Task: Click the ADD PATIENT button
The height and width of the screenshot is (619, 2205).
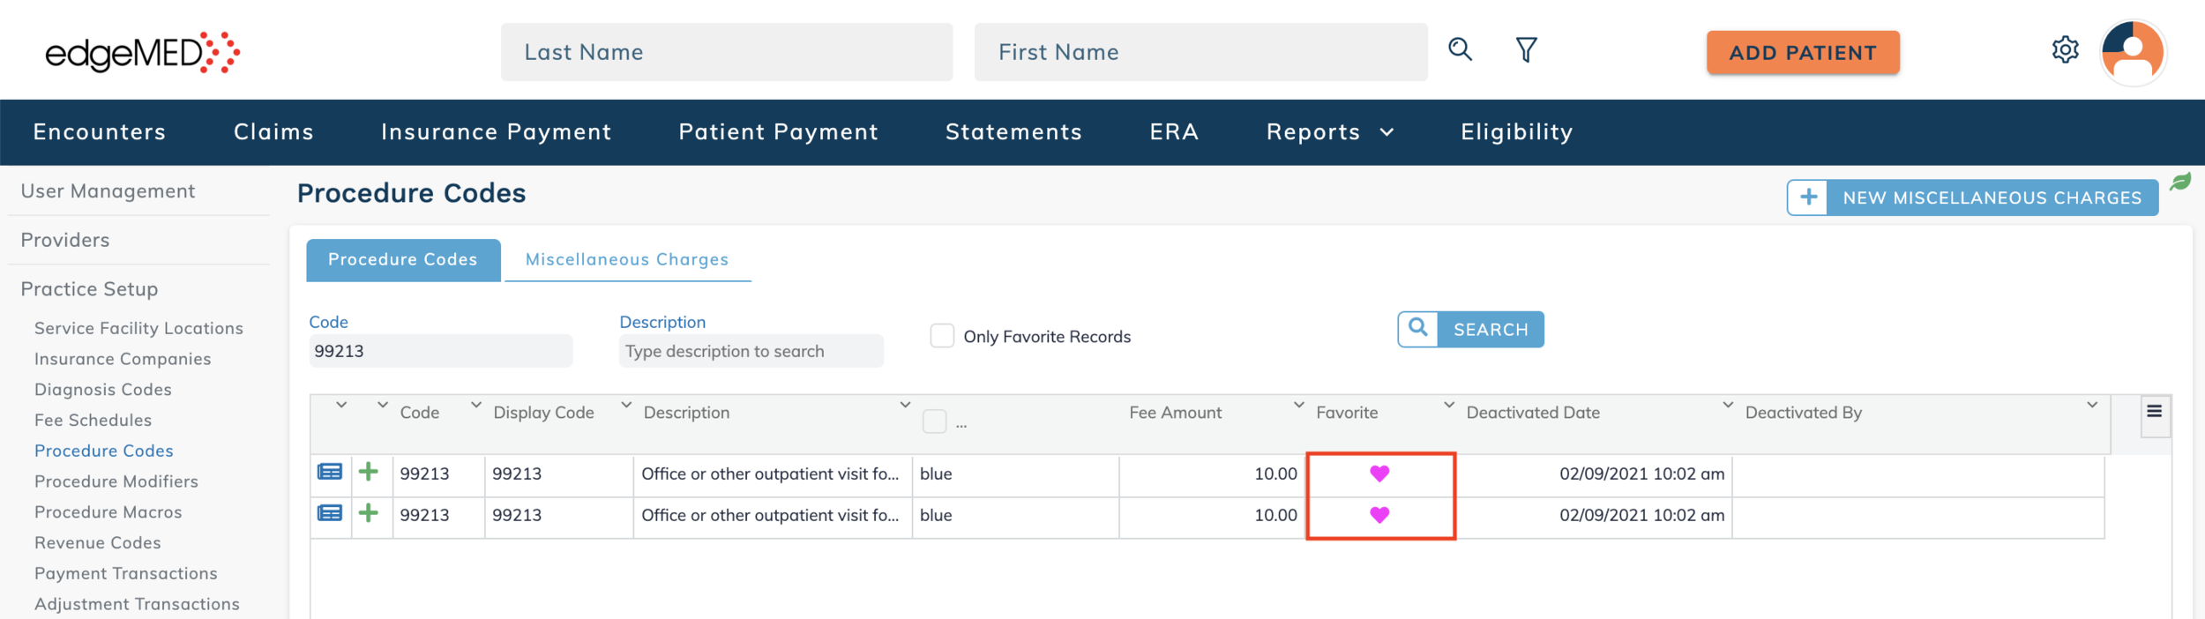Action: (x=1802, y=53)
